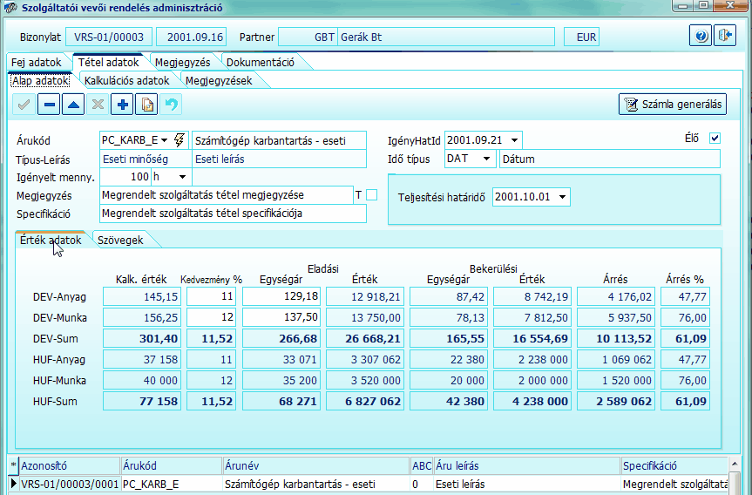Click the Árunév column header
The image size is (752, 495).
coord(316,465)
